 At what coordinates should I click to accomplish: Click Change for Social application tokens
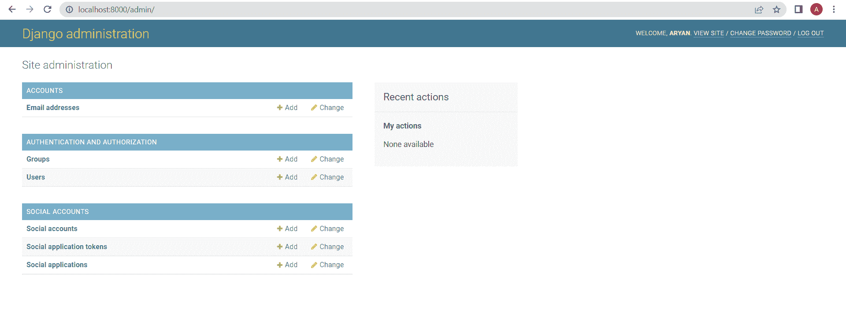(x=327, y=246)
